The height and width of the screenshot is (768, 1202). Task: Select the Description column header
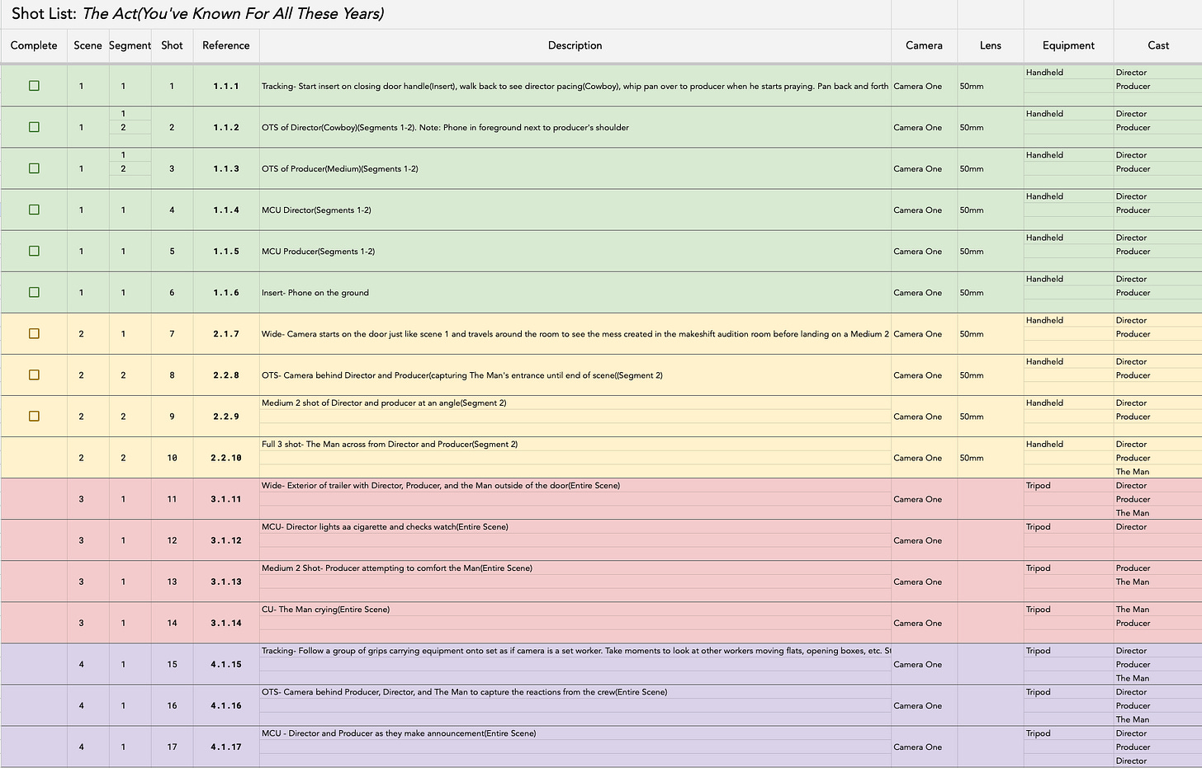tap(575, 45)
